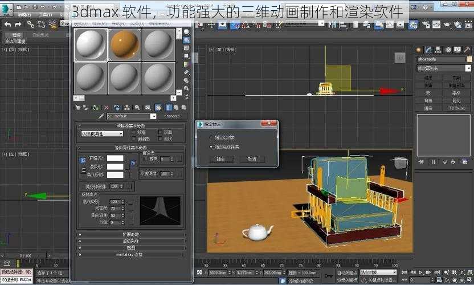Open the (A)各向异性 shader dropdown
This screenshot has width=474, height=285.
pos(102,133)
